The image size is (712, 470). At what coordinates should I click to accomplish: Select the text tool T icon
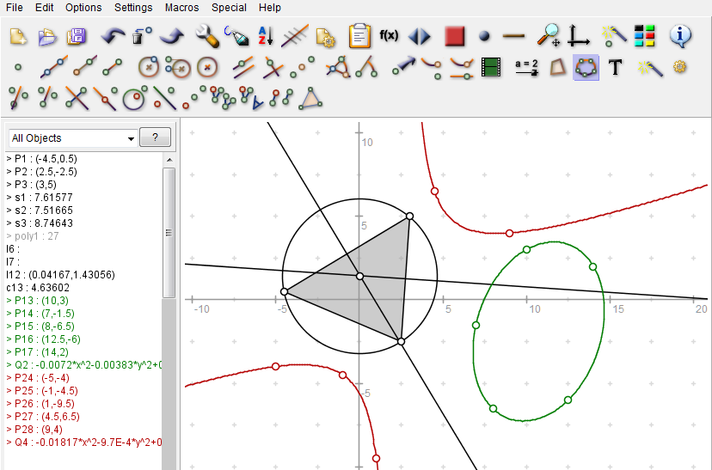click(615, 66)
